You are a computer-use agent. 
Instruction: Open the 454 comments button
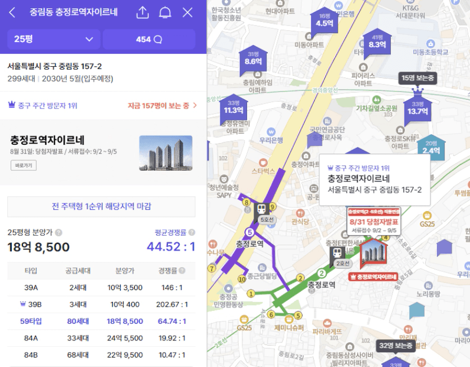pos(149,39)
